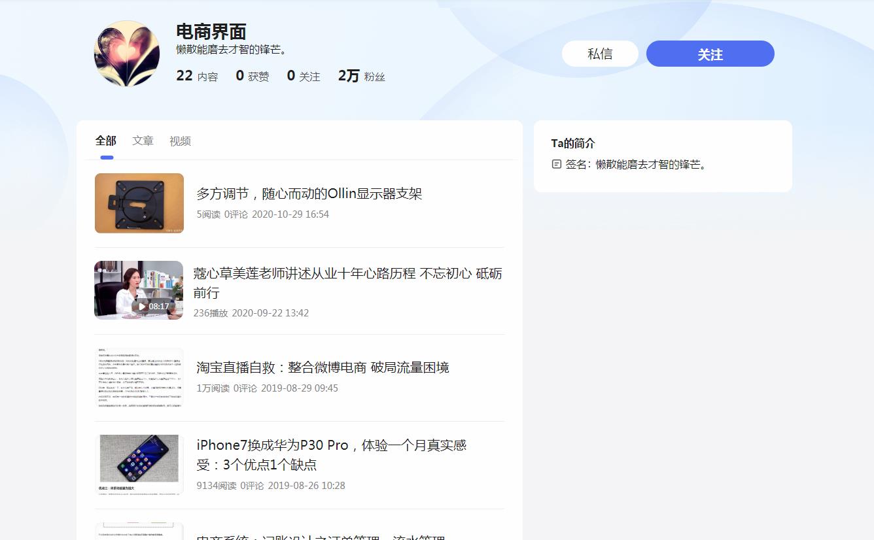Click the Ta的简介 heading

[573, 143]
